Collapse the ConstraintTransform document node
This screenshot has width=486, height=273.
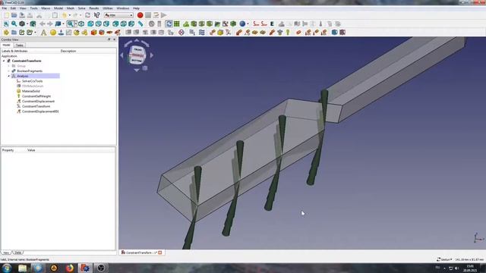[x=4, y=61]
